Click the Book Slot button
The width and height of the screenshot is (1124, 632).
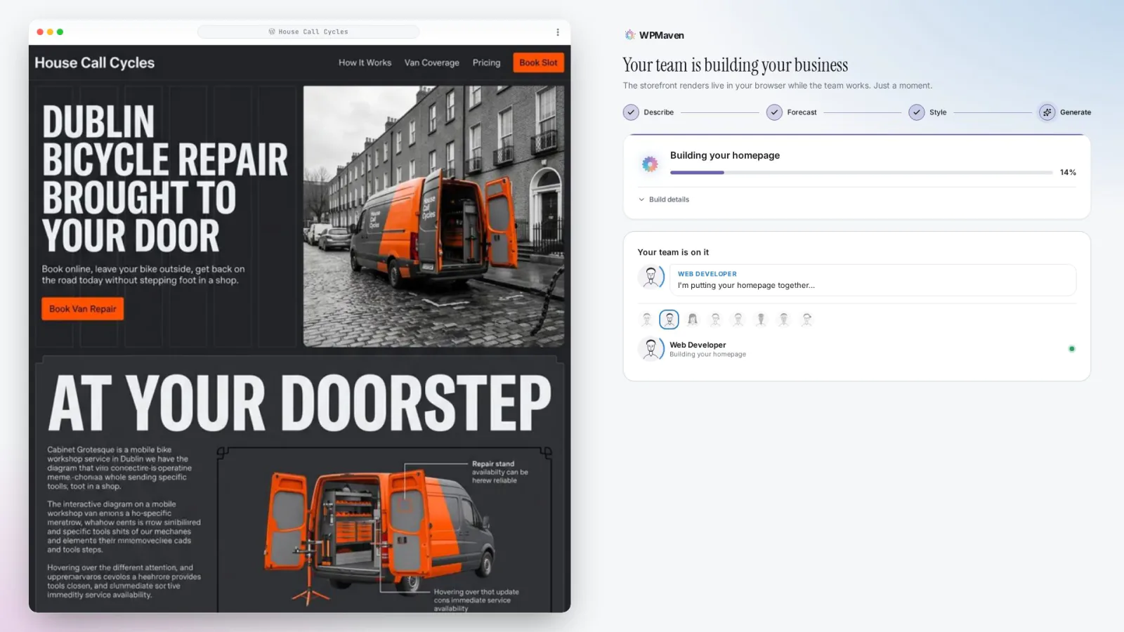(538, 62)
